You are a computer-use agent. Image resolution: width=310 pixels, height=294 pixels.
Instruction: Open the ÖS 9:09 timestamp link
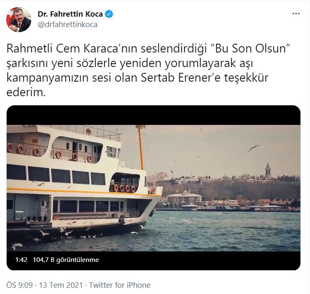click(19, 285)
